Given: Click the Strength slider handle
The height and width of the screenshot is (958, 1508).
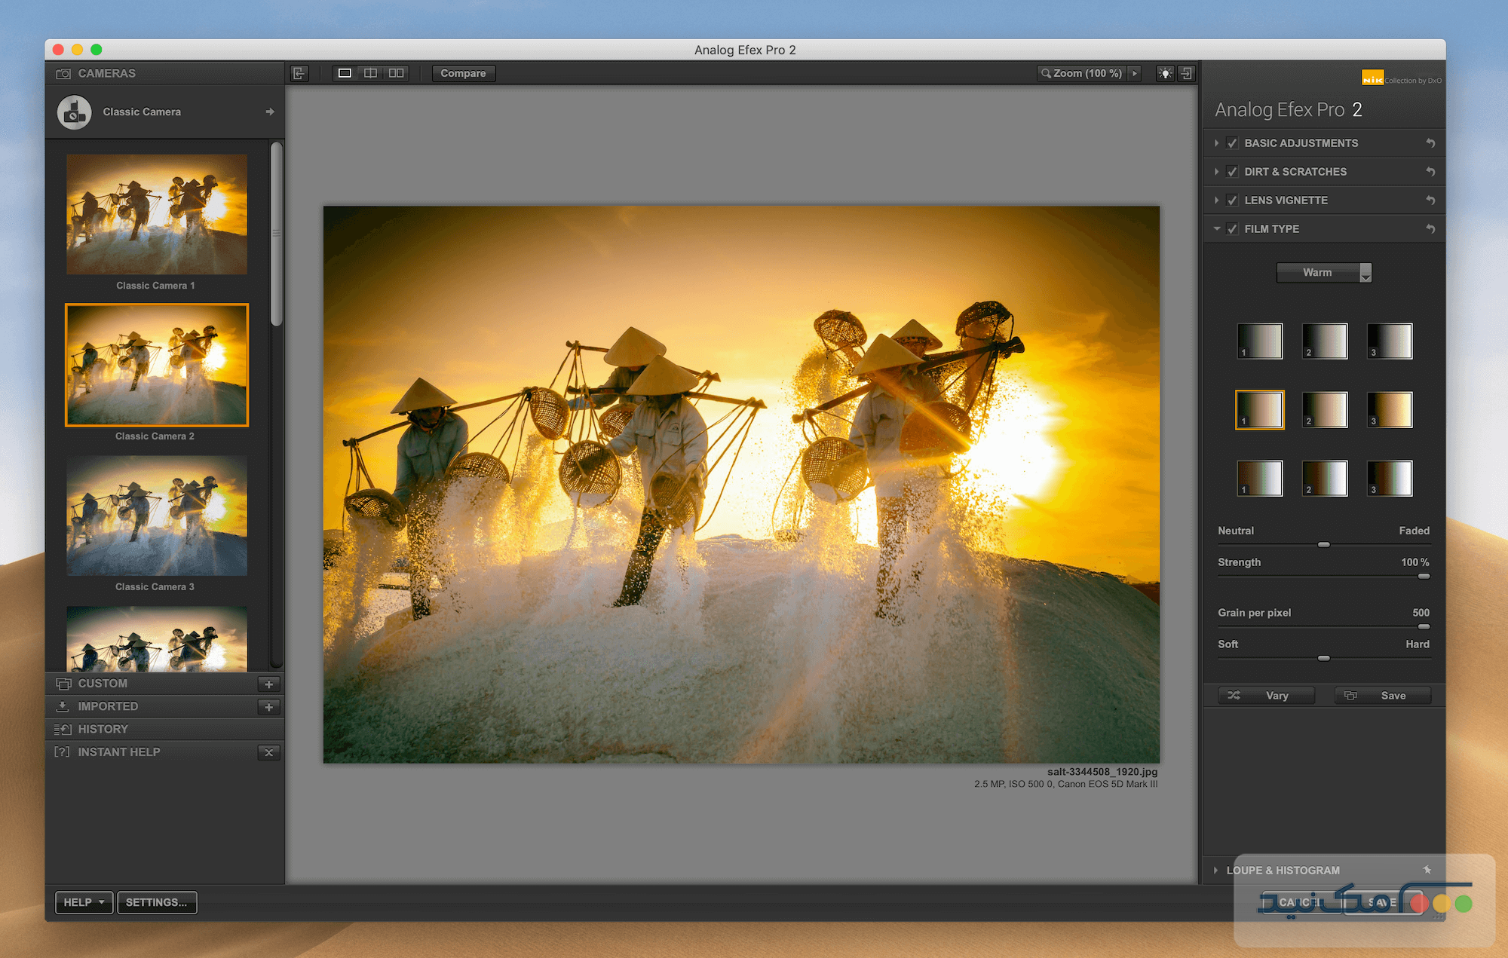Looking at the screenshot, I should [x=1424, y=577].
